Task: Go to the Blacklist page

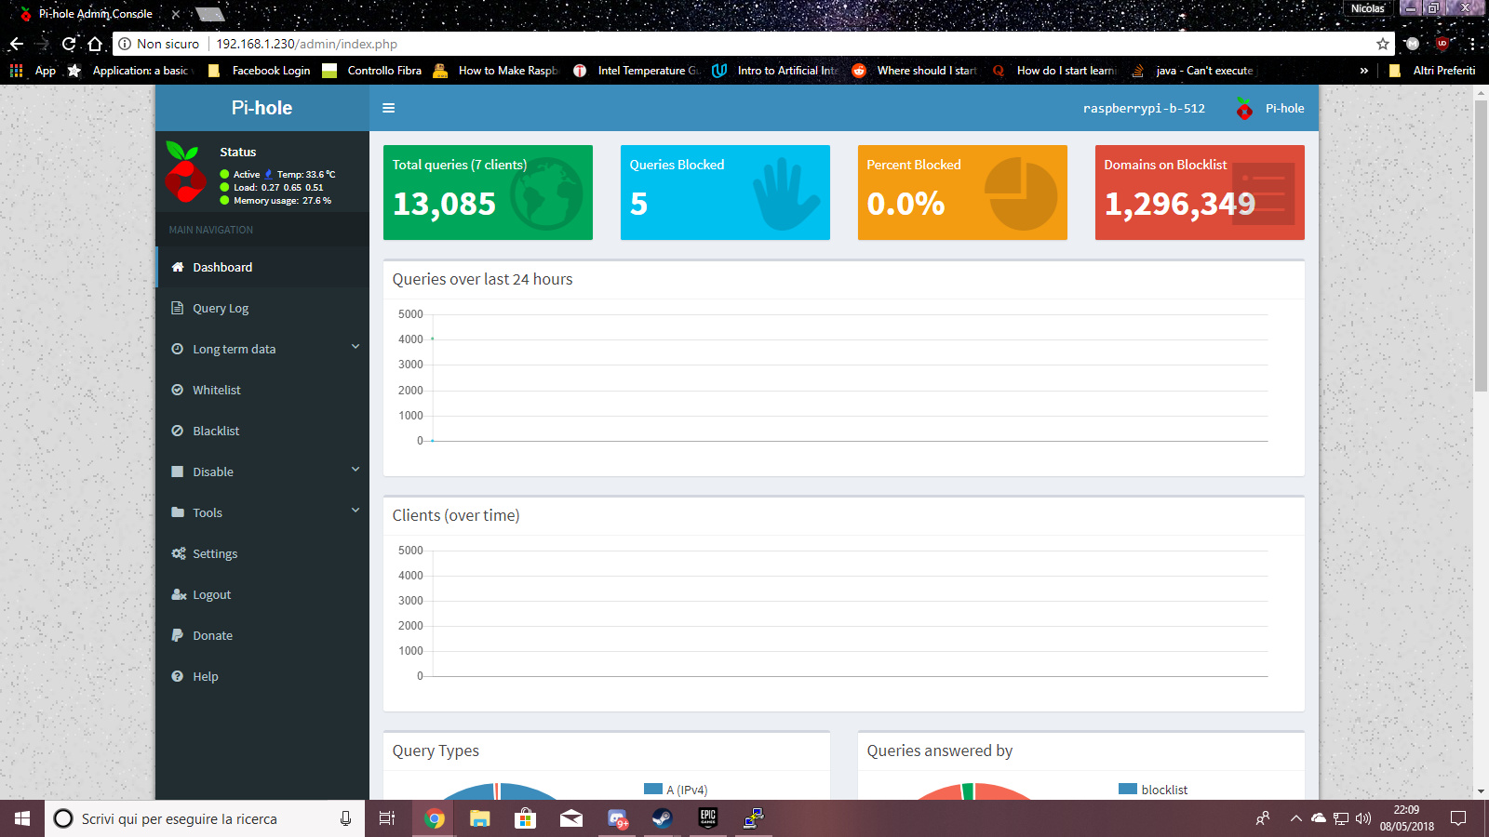Action: 262,431
